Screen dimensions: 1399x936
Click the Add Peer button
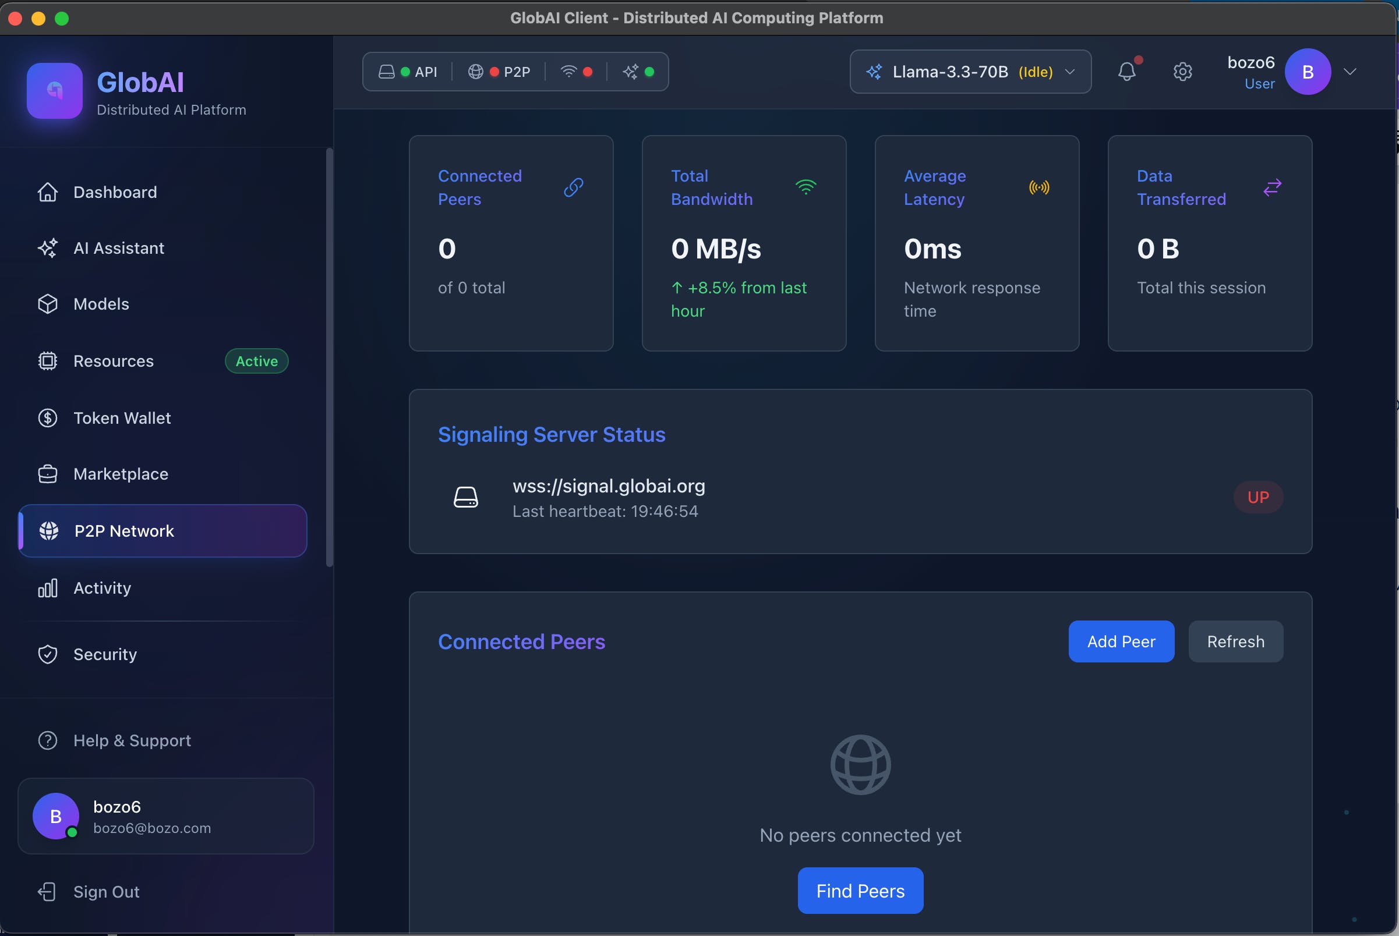[1121, 641]
